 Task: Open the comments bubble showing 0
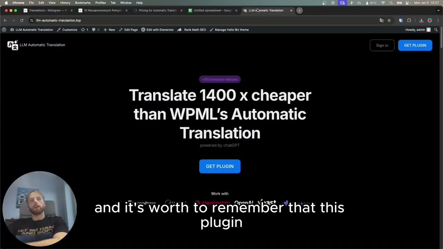(96, 30)
